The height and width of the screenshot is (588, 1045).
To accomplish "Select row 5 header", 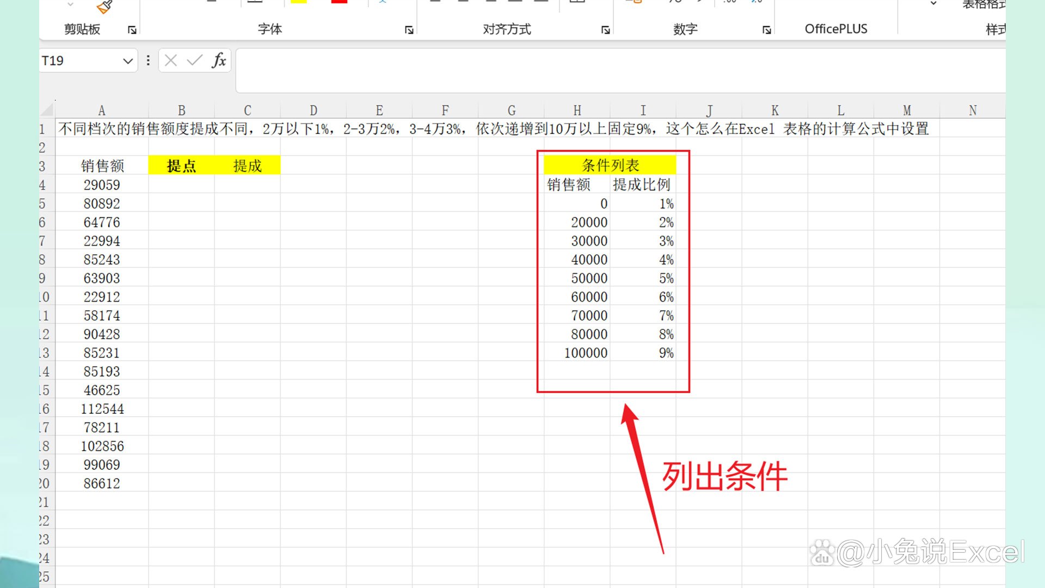I will 47,204.
